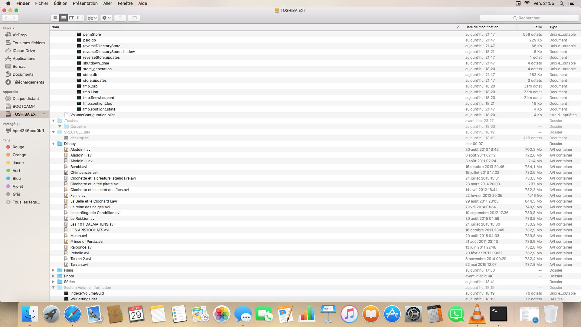Collapse the Disney folder

pos(54,144)
